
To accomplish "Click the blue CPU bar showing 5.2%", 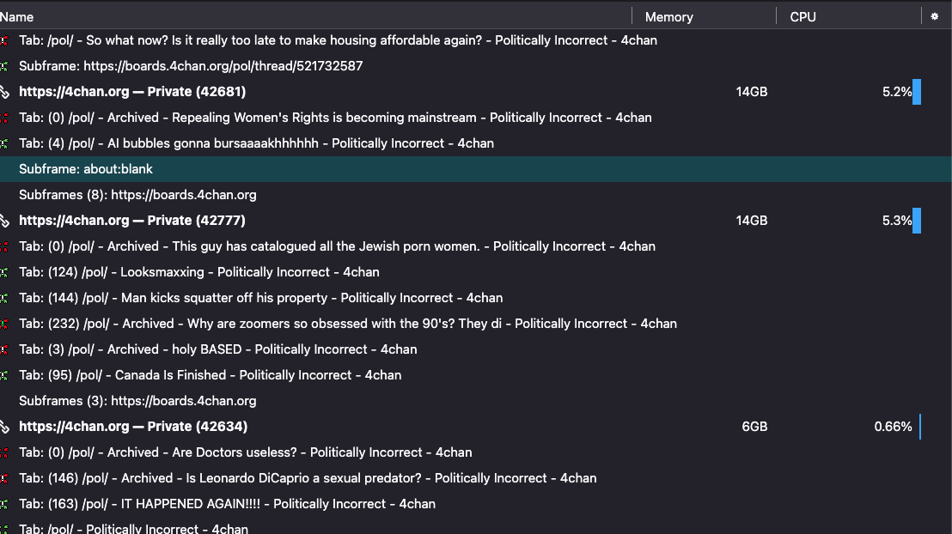I will [917, 92].
